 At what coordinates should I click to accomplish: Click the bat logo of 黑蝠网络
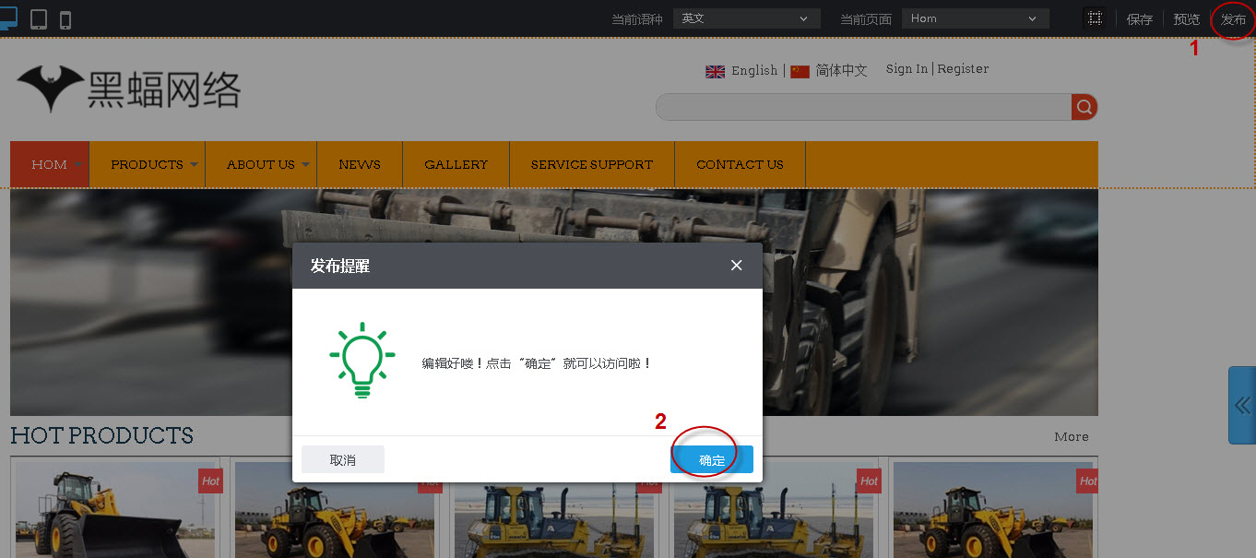point(51,87)
